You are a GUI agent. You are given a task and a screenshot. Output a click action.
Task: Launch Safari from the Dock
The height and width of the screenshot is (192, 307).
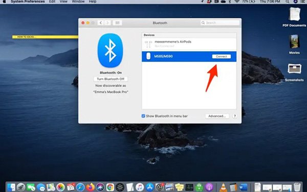80,187
